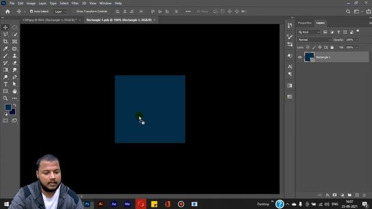Delete layer with trash icon
Viewport: 372px width, 209px height.
(x=364, y=195)
